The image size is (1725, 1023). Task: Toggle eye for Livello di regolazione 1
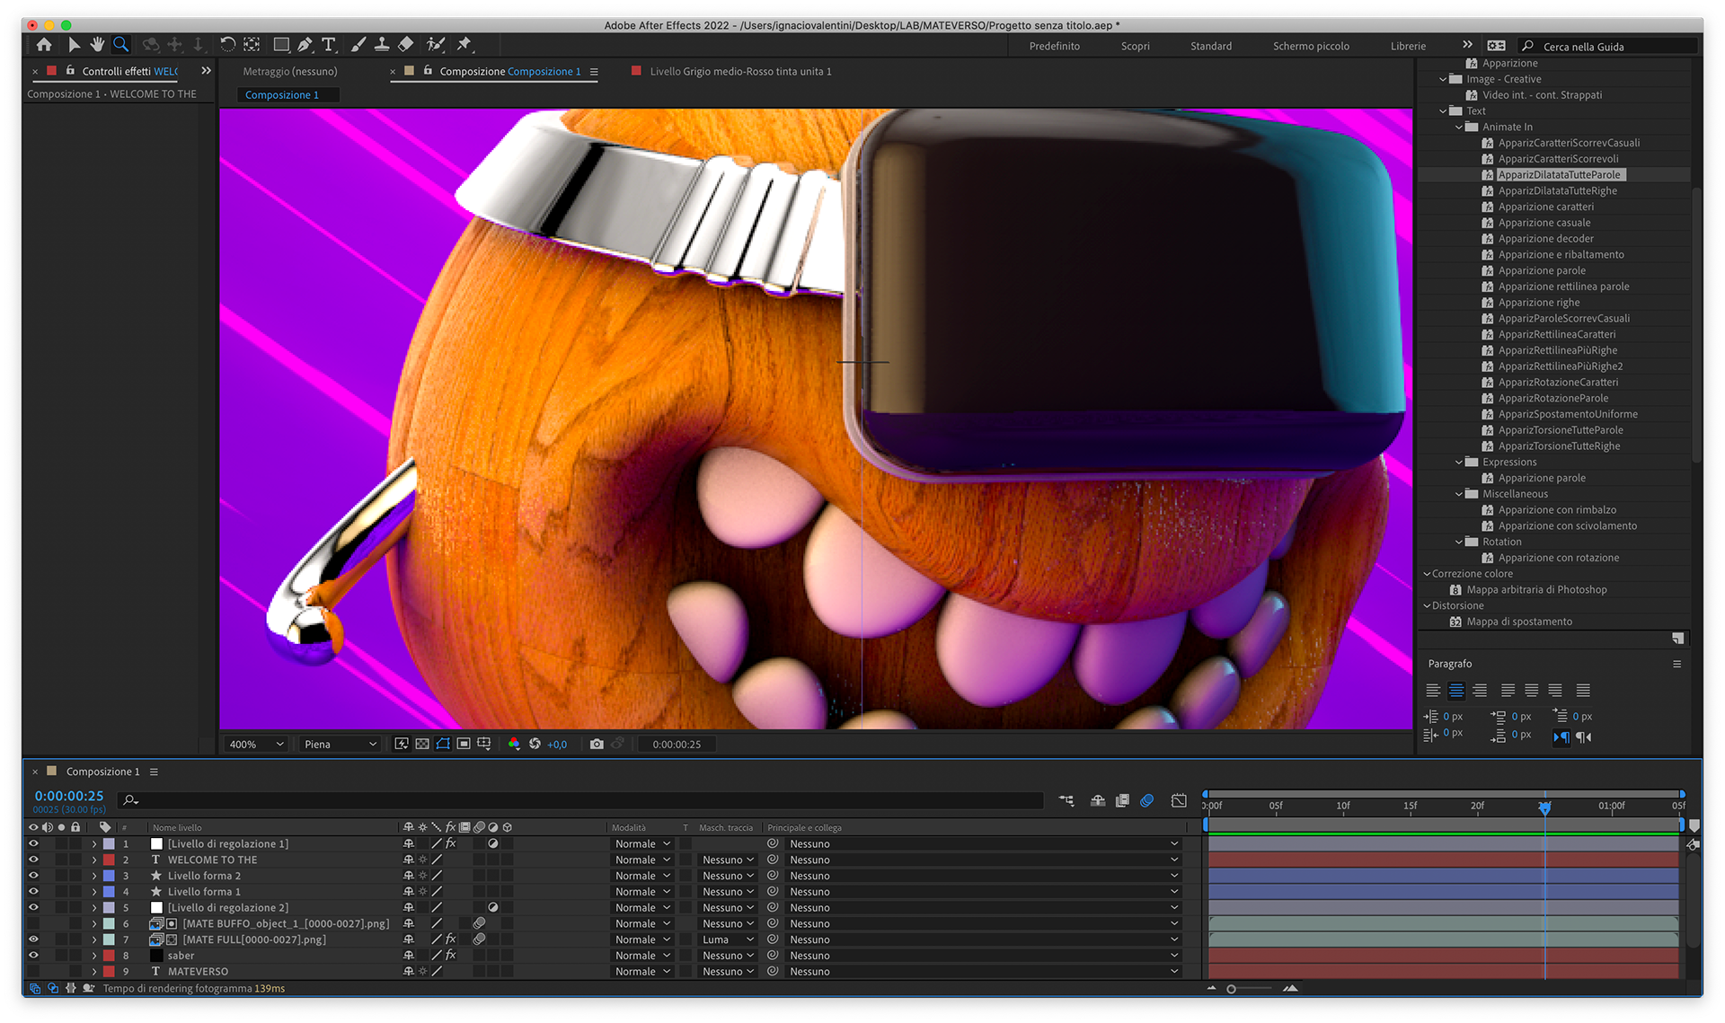tap(33, 843)
